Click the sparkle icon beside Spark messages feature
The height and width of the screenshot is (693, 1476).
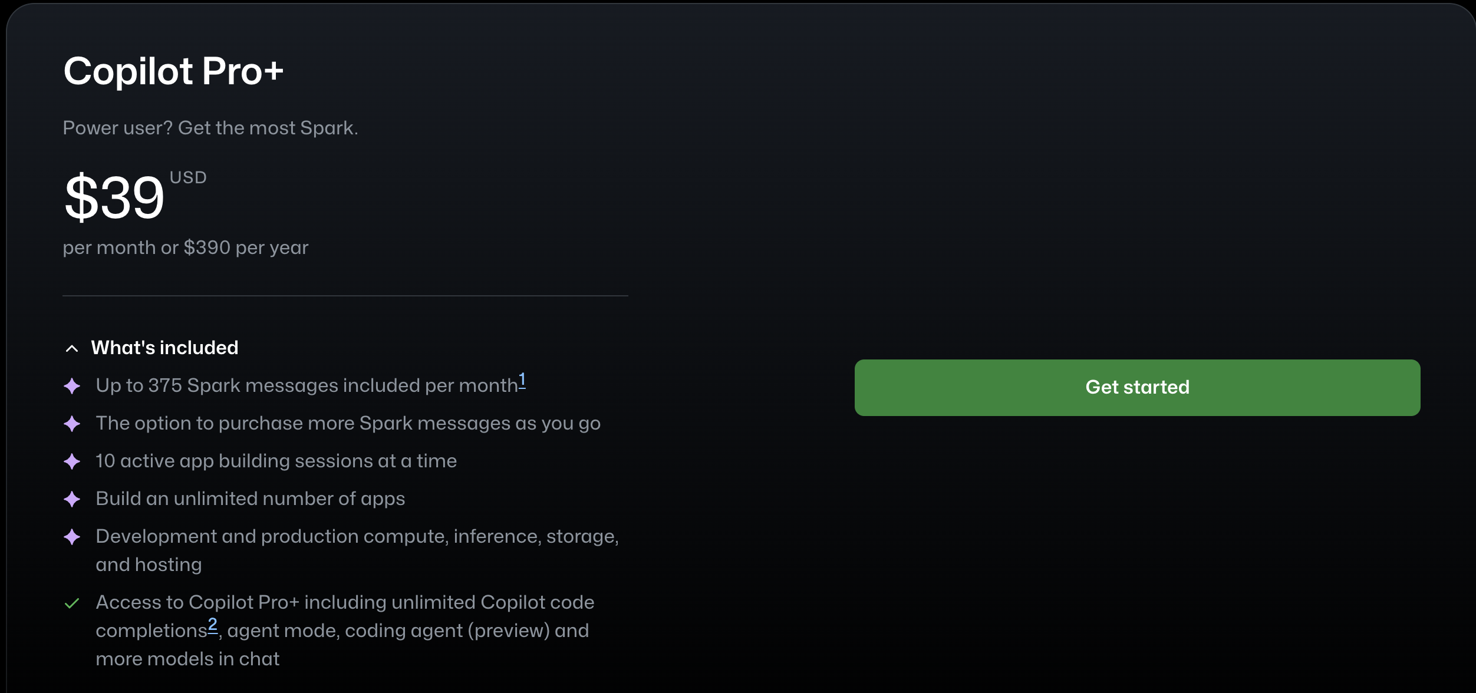click(73, 386)
